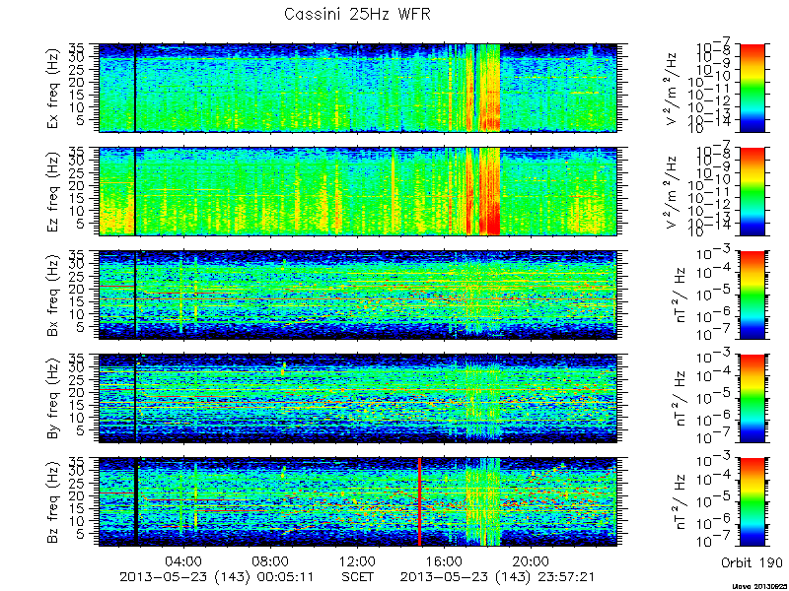Click the color bar beside the Ex panel
789x591 pixels.
752,88
